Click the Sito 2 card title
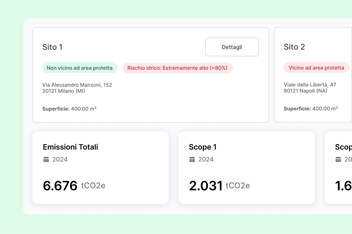 (294, 47)
